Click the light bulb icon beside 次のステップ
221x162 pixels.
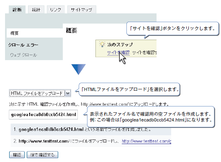102,44
